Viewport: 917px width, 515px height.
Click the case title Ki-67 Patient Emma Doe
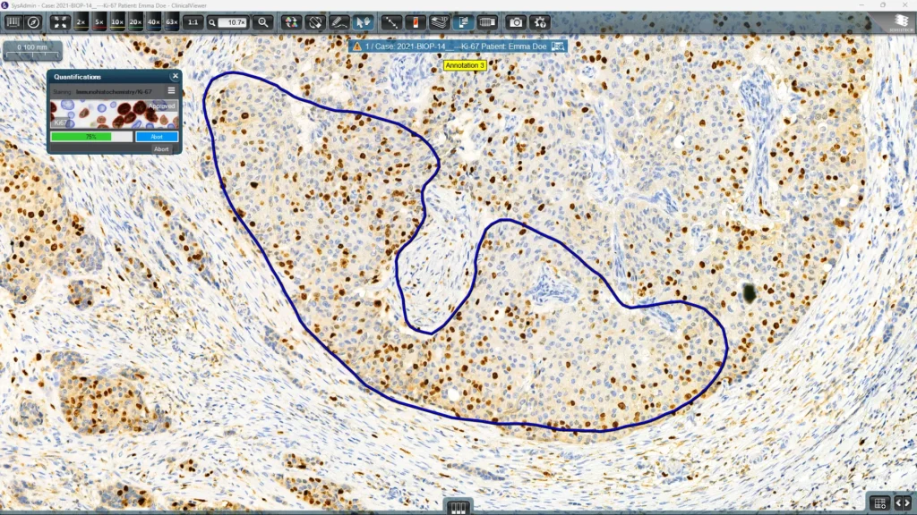click(456, 46)
